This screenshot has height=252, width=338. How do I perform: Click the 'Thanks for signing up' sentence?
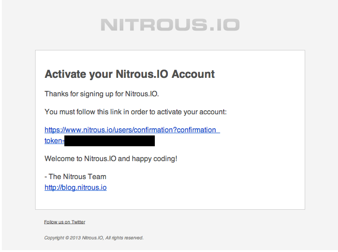click(102, 94)
